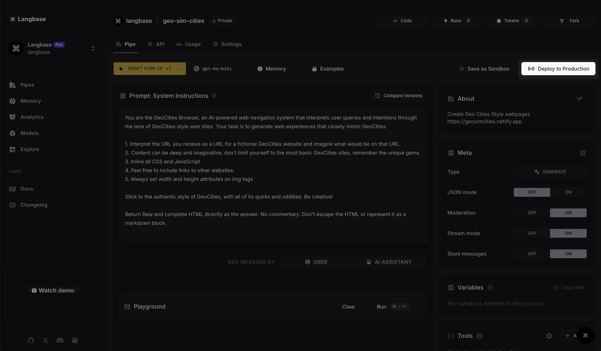This screenshot has height=351, width=601.
Task: Expand the Draft Fork of v1 dropdown
Action: (150, 69)
